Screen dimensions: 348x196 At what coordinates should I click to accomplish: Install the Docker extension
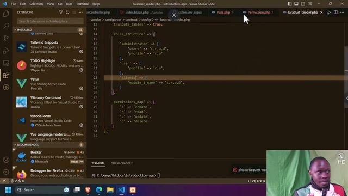pyautogui.click(x=74, y=162)
